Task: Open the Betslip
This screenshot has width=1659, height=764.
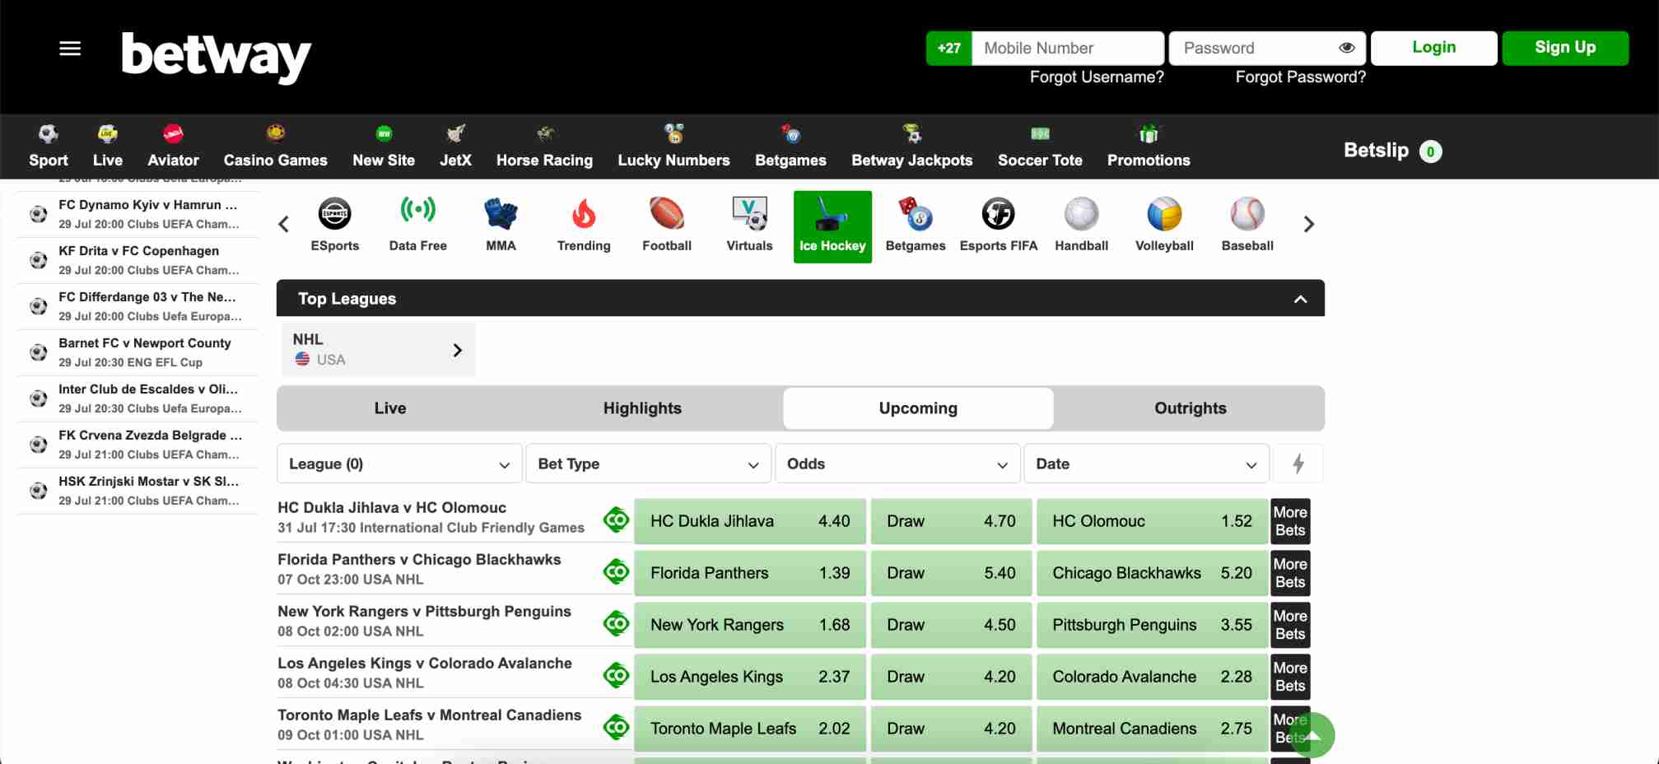Action: [1392, 151]
